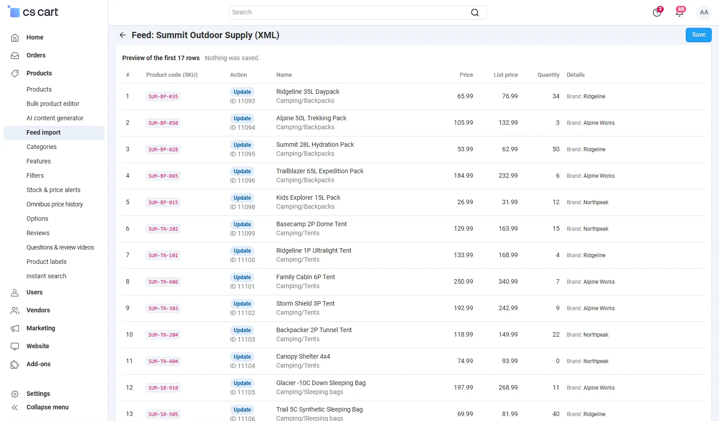The height and width of the screenshot is (421, 719).
Task: Click the Products tag icon
Action: pyautogui.click(x=15, y=73)
